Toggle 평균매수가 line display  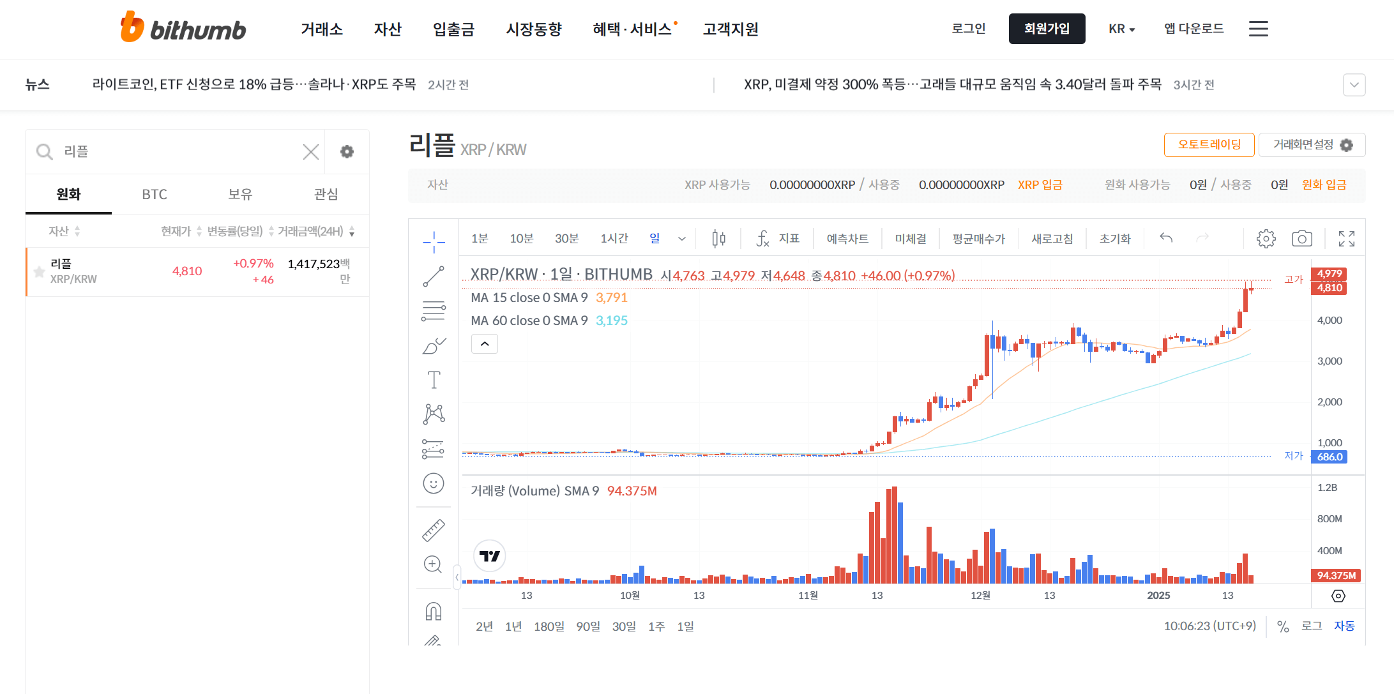[x=978, y=238]
